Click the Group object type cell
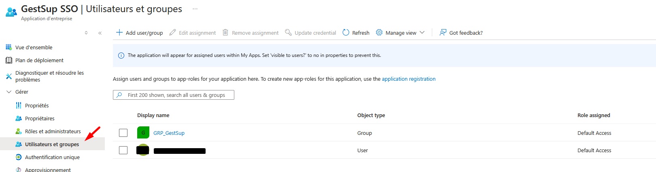 pyautogui.click(x=365, y=133)
